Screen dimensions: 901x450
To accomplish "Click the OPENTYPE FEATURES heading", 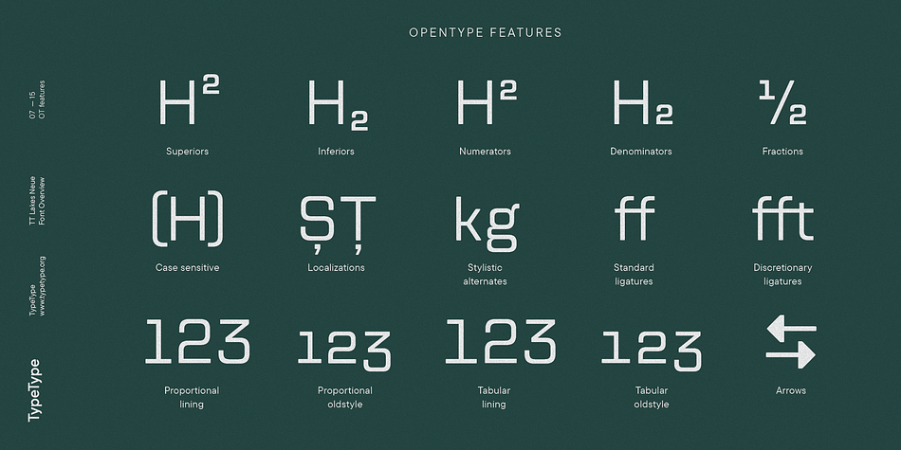I will (486, 33).
